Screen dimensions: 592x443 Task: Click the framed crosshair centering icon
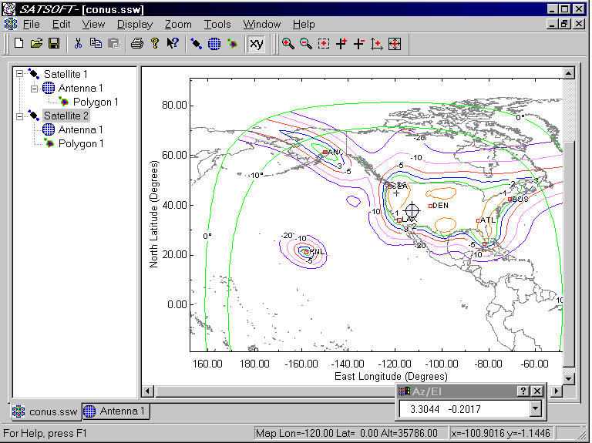tap(395, 44)
